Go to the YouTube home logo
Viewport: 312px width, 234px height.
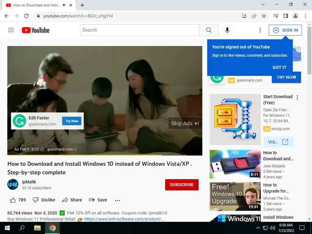[36, 30]
